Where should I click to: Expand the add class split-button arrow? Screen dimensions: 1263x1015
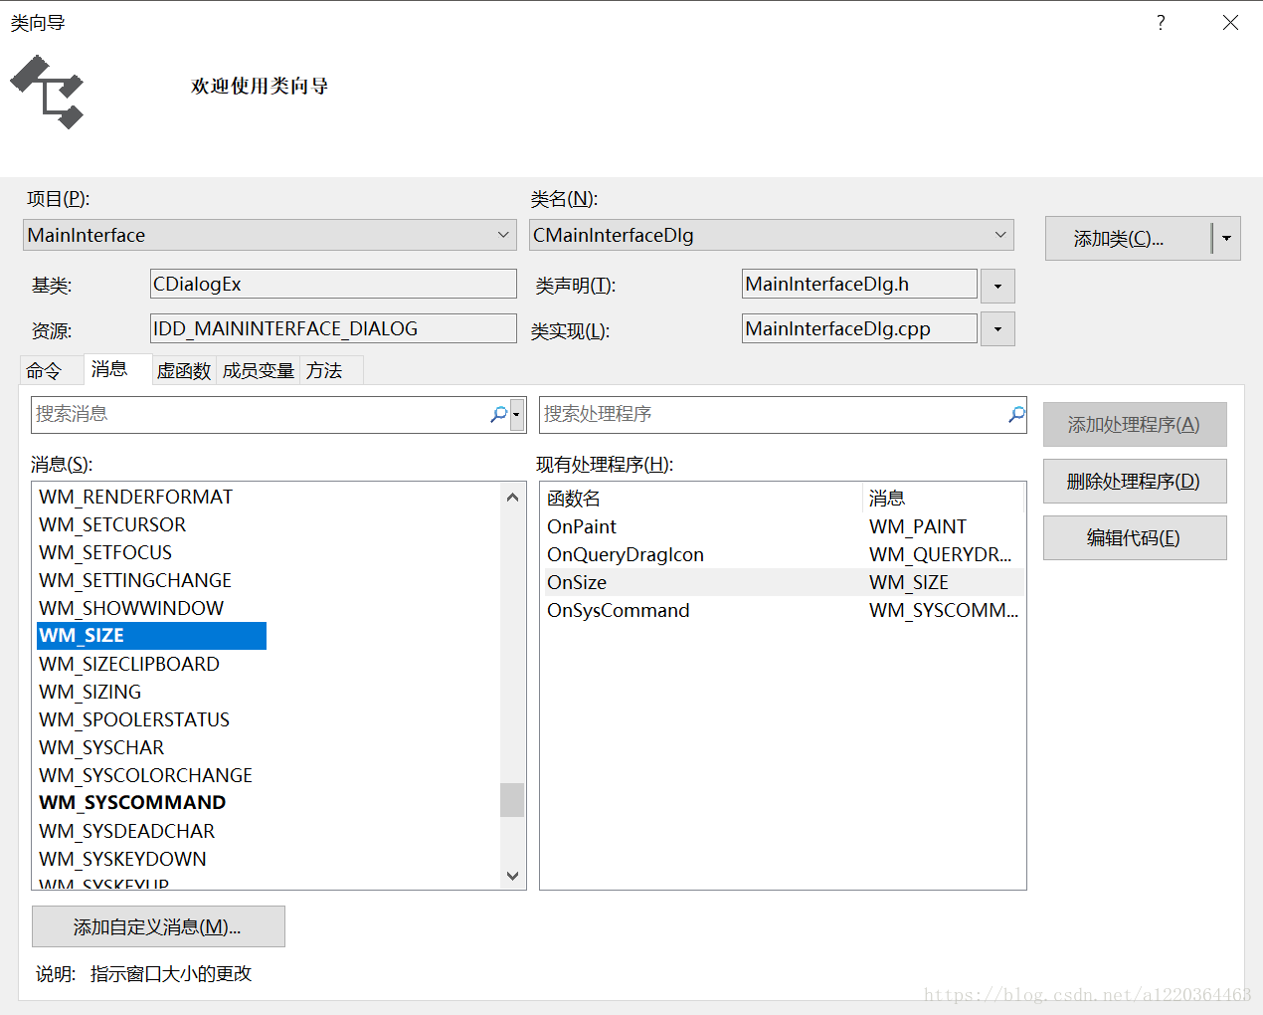click(x=1226, y=239)
